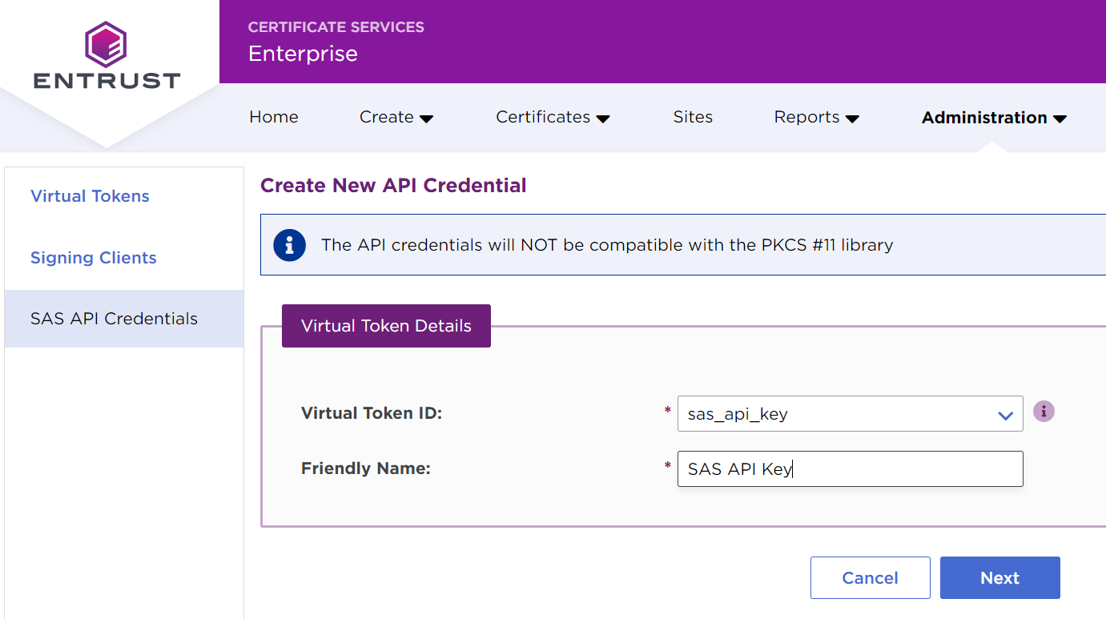This screenshot has width=1106, height=619.
Task: Click the Enterprise title in purple header
Action: coord(303,54)
